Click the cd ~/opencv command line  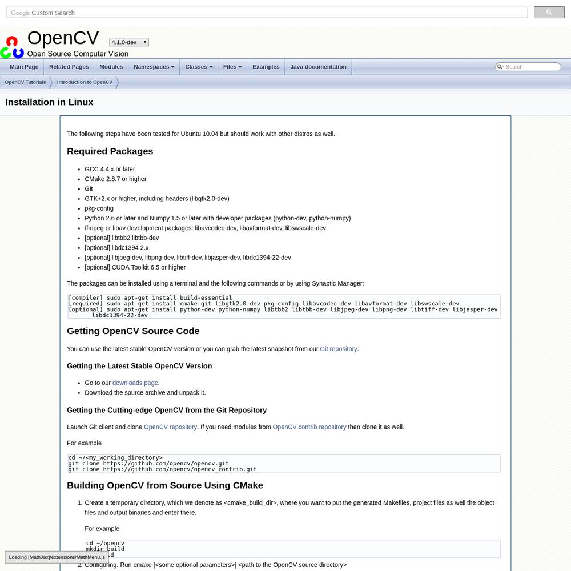105,543
